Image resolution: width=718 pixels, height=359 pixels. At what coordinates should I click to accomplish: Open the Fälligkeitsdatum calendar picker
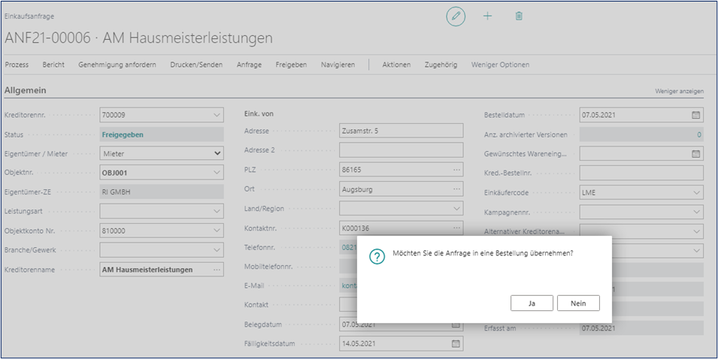pos(456,343)
